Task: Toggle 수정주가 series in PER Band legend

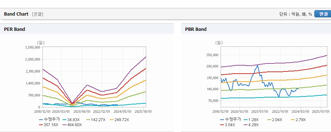Action: 50,120
